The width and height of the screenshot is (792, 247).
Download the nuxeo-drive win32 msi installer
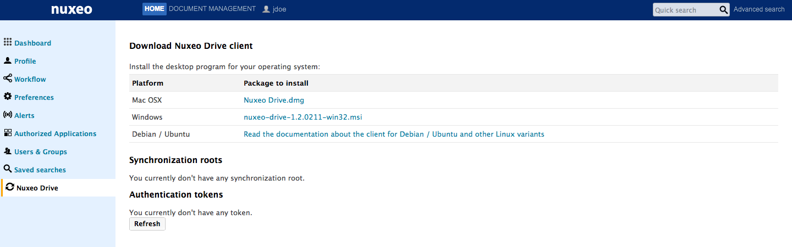pyautogui.click(x=303, y=117)
